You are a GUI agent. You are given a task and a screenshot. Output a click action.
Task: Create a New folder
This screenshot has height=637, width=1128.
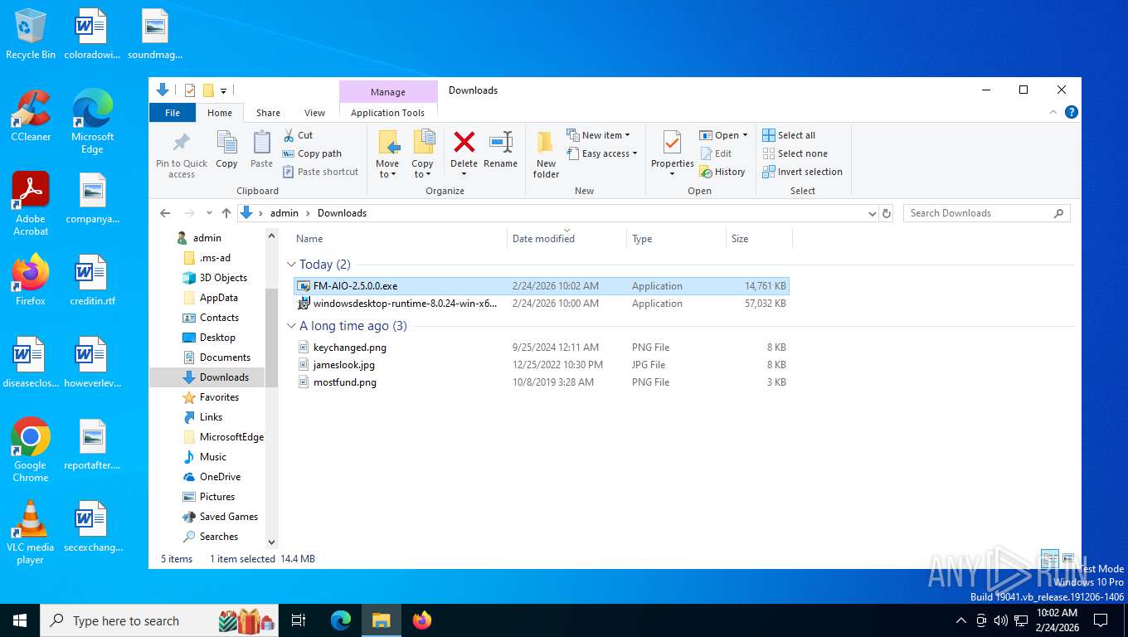coord(546,154)
